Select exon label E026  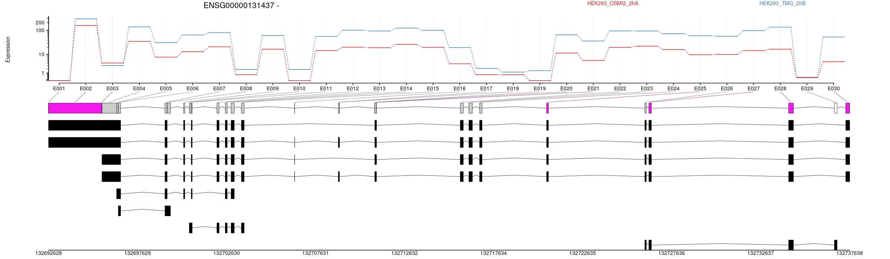tap(727, 88)
